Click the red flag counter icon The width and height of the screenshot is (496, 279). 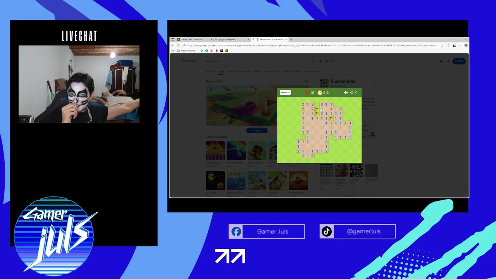(x=307, y=93)
